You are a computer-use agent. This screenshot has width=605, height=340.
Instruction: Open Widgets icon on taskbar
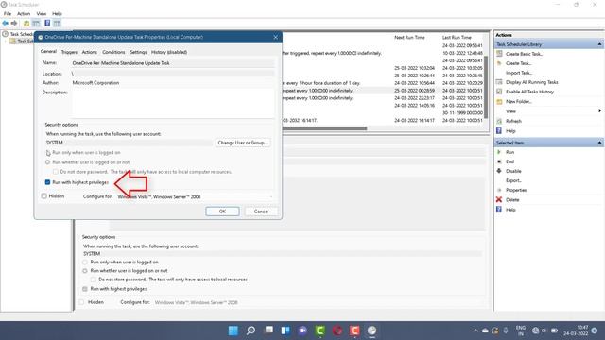[285, 331]
